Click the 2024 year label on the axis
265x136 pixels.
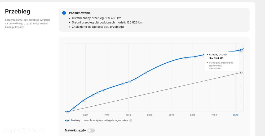[x=236, y=115]
